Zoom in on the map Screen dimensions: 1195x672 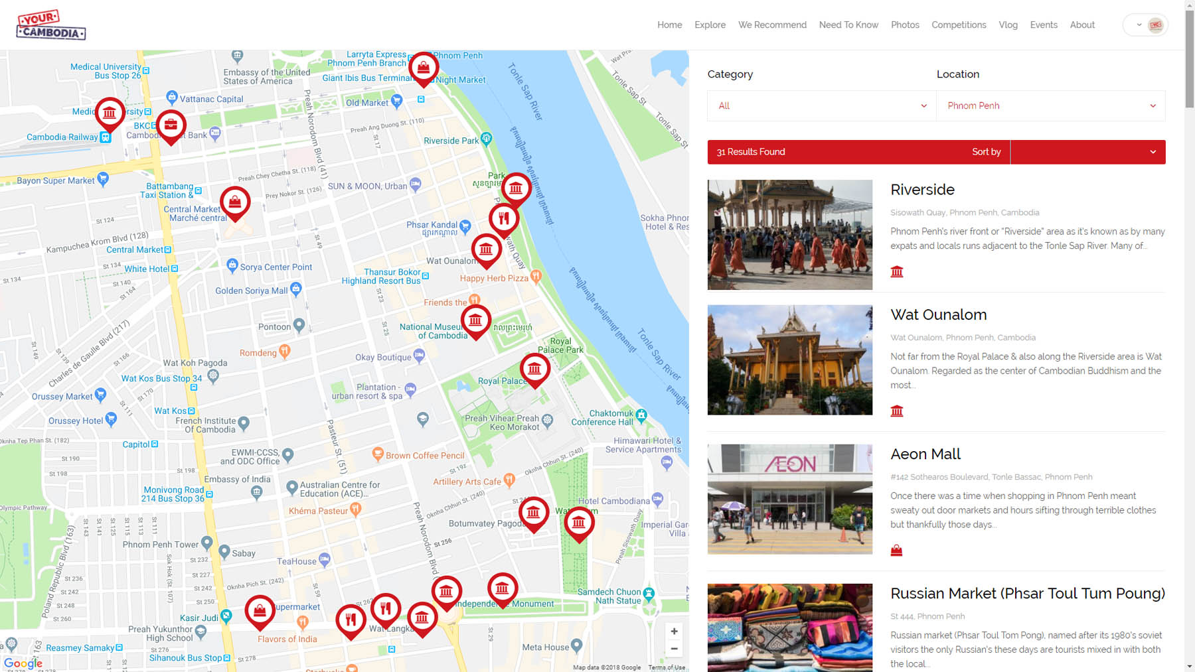coord(674,631)
